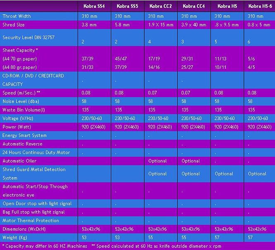
Task: Select the Dimensions (WxDxH) row label
Action: coord(24,229)
